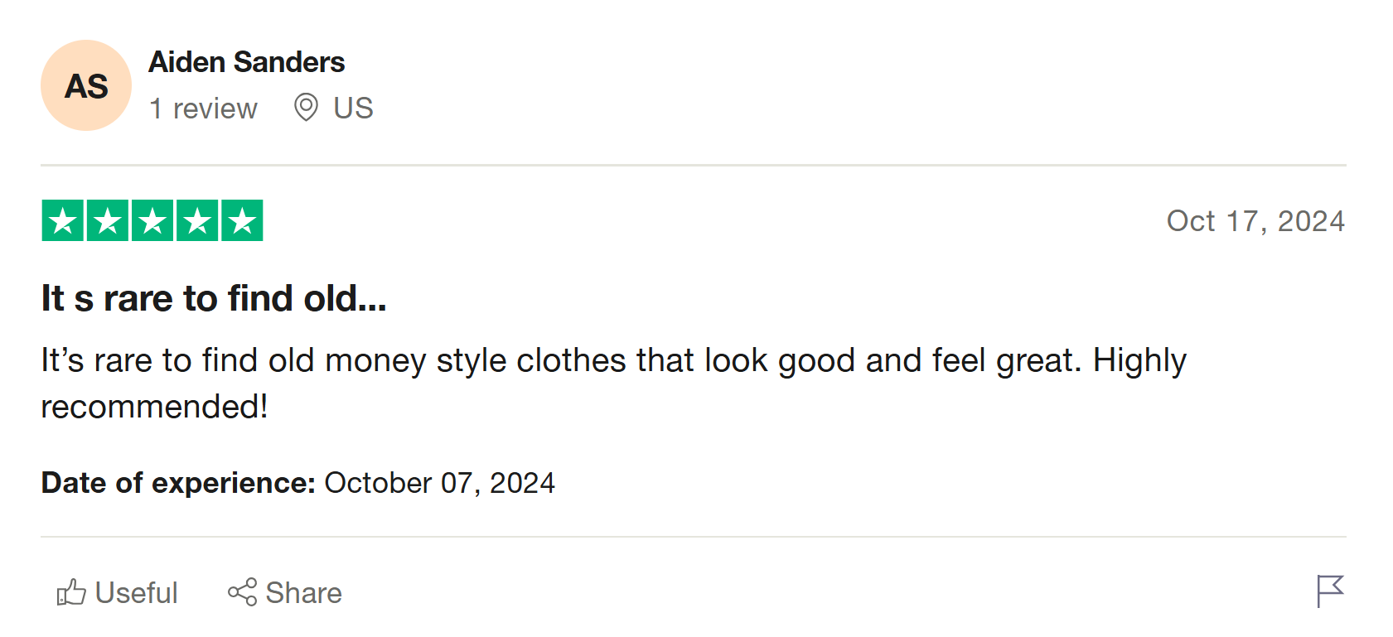Click the location pin icon
The height and width of the screenshot is (637, 1393).
click(306, 108)
